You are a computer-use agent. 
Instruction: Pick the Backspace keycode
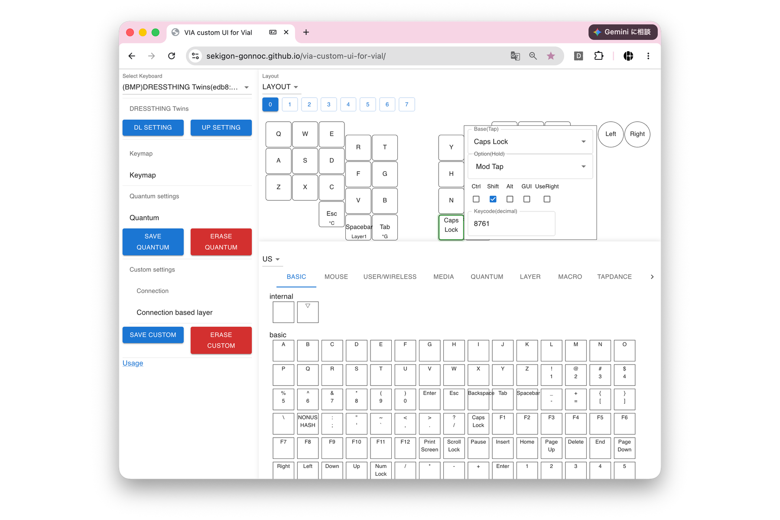pyautogui.click(x=478, y=399)
